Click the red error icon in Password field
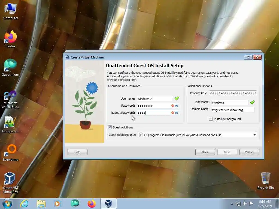The width and height of the screenshot is (279, 209). click(172, 106)
